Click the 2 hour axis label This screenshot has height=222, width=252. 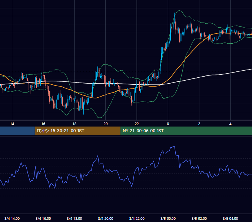[x=199, y=124]
